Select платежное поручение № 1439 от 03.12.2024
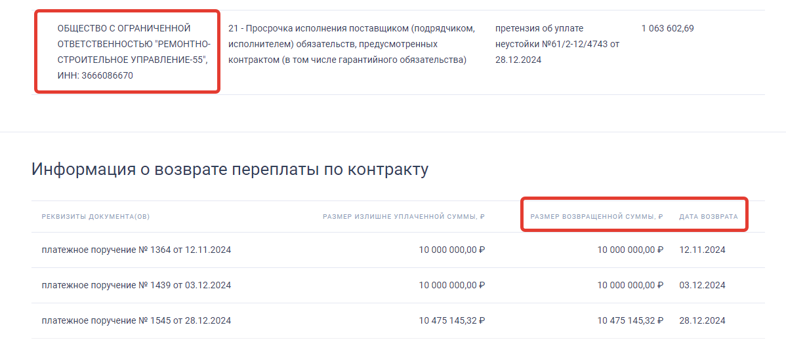The width and height of the screenshot is (786, 342). pos(136,286)
